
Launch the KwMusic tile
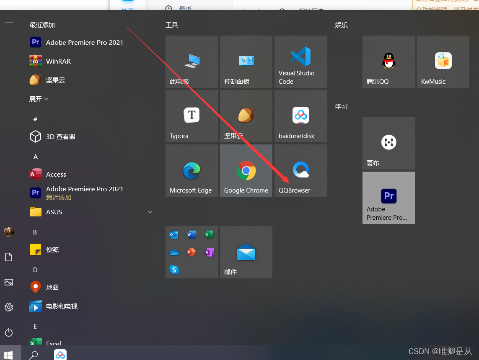[x=443, y=62]
